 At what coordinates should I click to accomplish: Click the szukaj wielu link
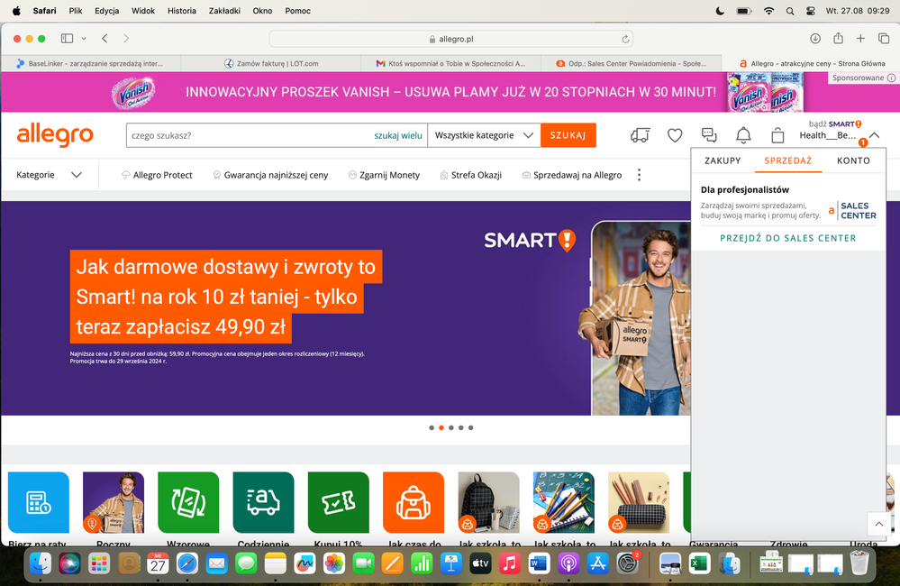pos(398,135)
